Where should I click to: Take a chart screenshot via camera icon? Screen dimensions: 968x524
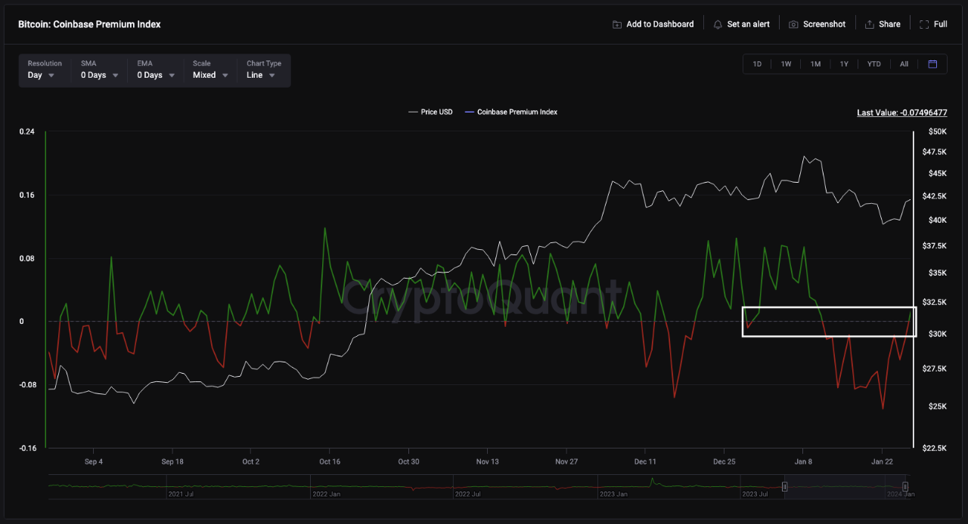coord(794,23)
